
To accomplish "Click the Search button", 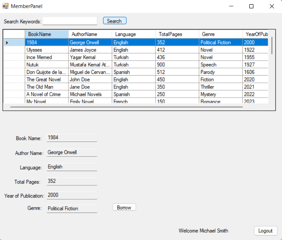I will coord(115,21).
